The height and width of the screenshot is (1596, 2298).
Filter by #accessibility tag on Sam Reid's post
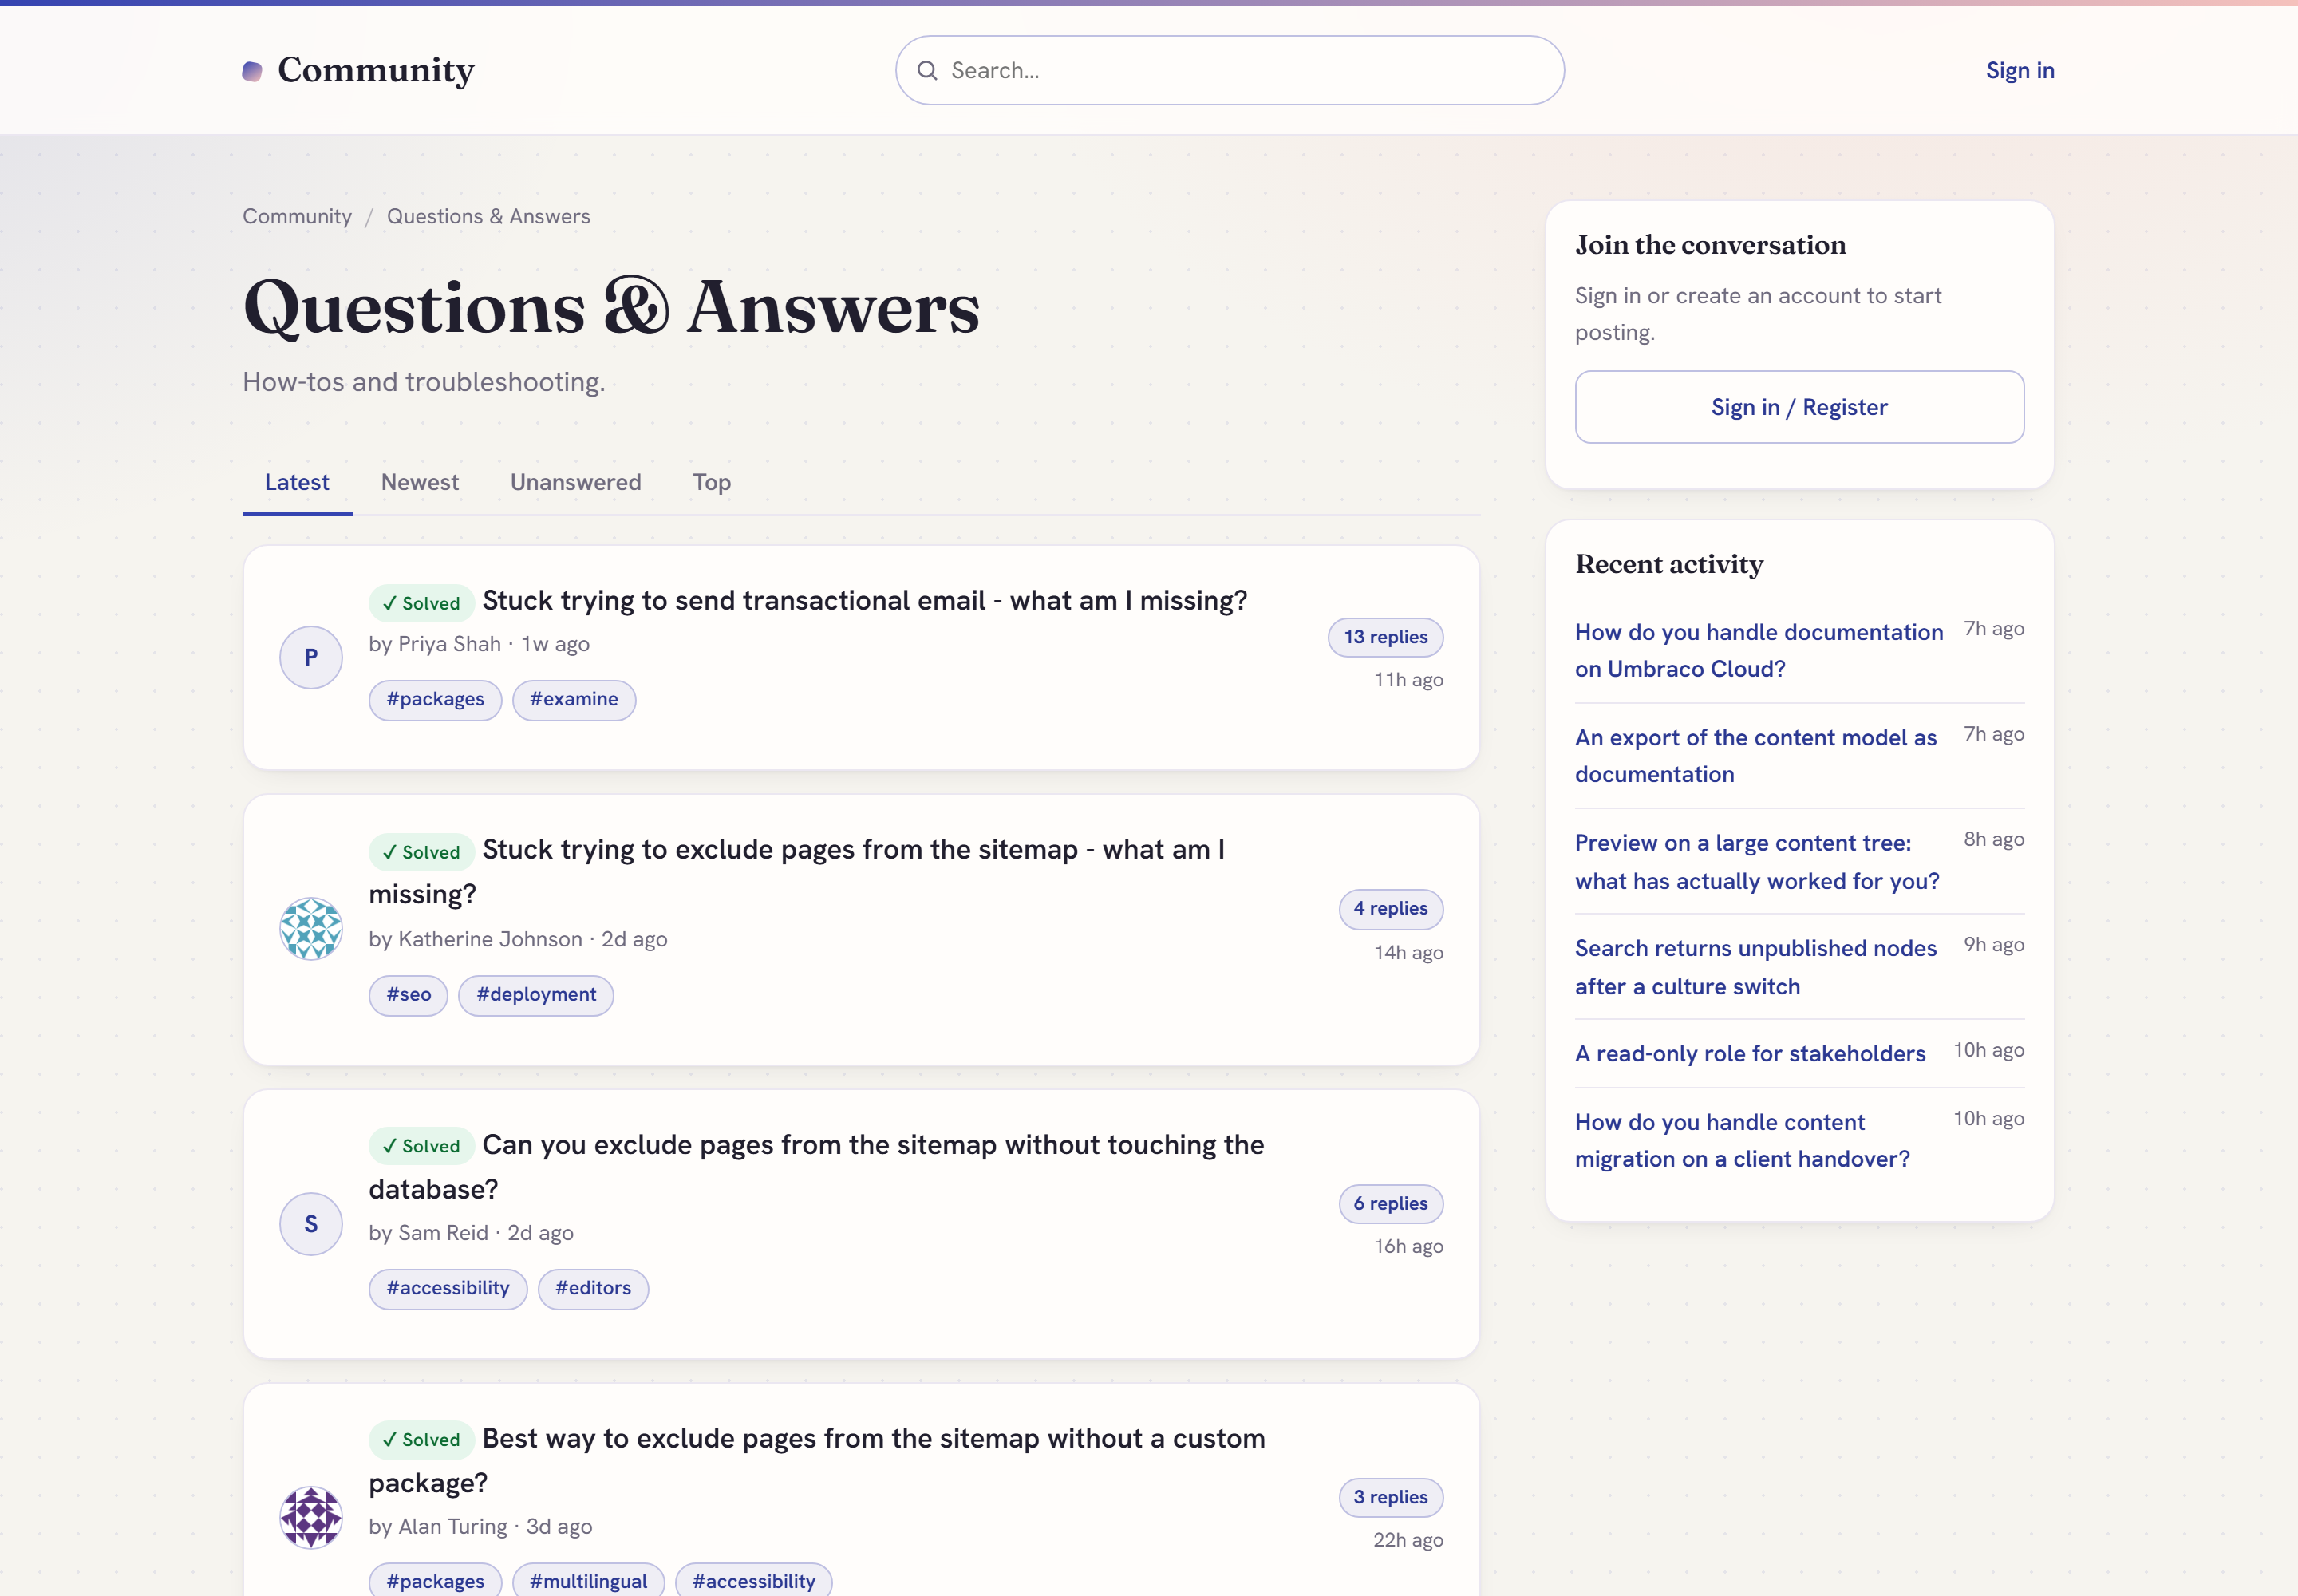click(448, 1289)
